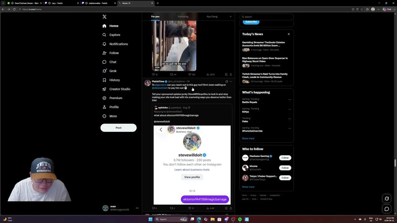This screenshot has height=223, width=397.
Task: Open PickleTime's profile avatar
Action: [x=148, y=83]
